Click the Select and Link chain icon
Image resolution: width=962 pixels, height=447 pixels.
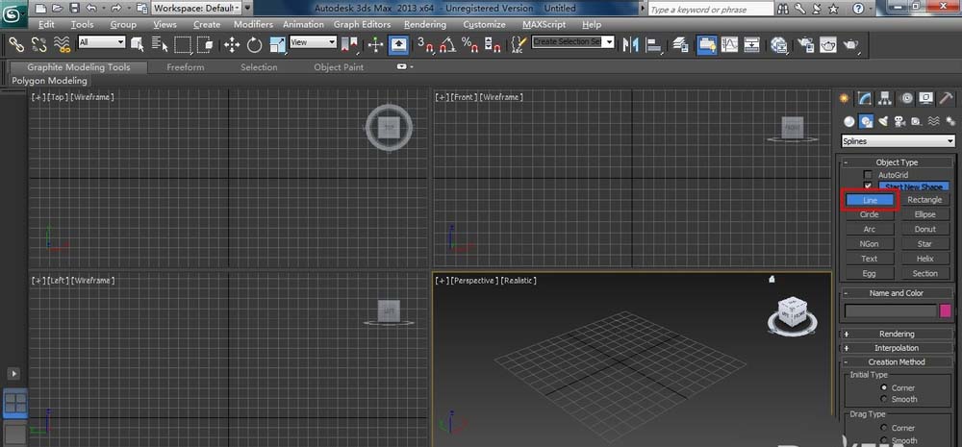[15, 44]
